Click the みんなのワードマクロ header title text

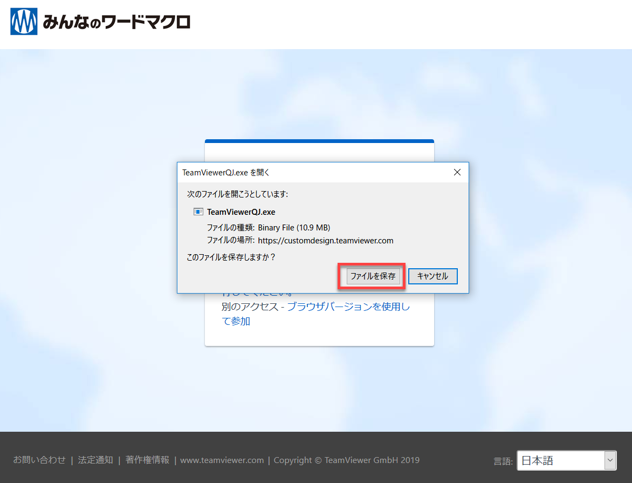(x=116, y=22)
